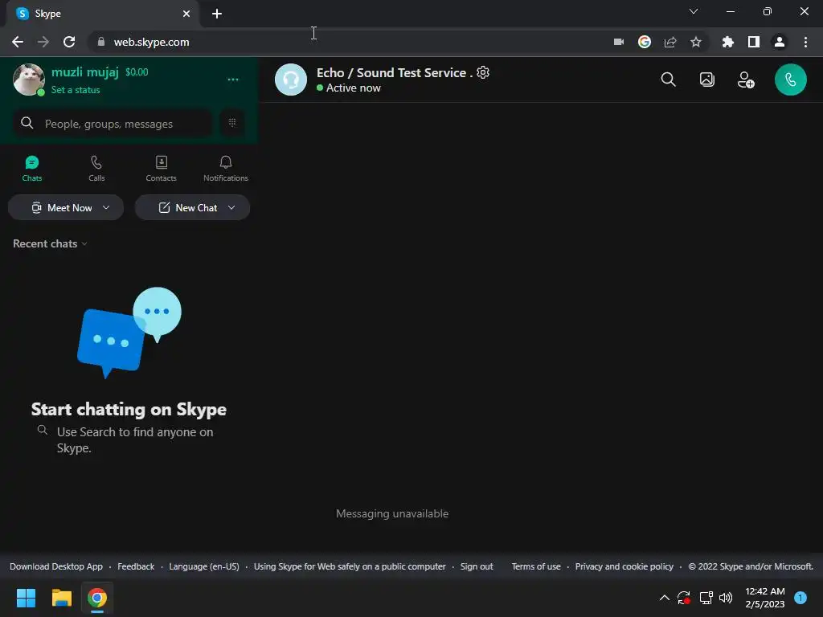Click the $0.00 Skype credit balance
Viewport: 823px width, 617px height.
click(x=137, y=72)
